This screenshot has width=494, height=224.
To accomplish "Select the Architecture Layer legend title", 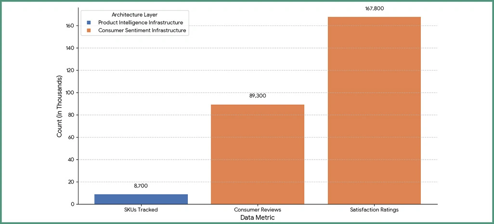I will 134,15.
